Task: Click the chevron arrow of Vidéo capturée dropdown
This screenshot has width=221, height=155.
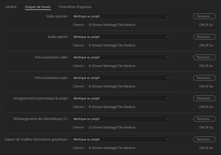Action: (168, 16)
